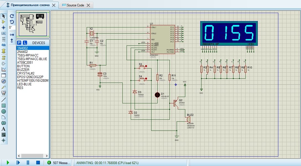Select RES in the devices list
301x166 pixels.
(33, 88)
